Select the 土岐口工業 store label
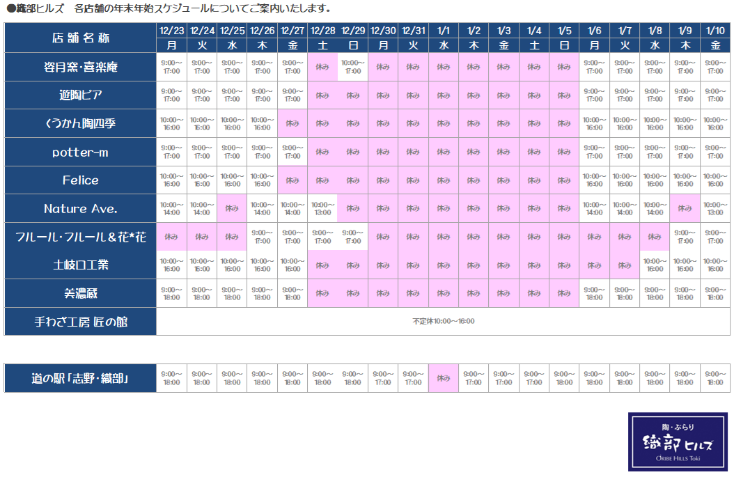Screen dimensions: 734x477 [81, 265]
